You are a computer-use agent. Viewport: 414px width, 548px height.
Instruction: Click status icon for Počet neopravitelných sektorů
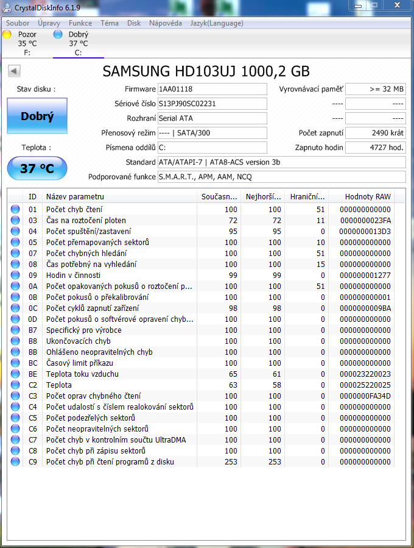click(15, 429)
